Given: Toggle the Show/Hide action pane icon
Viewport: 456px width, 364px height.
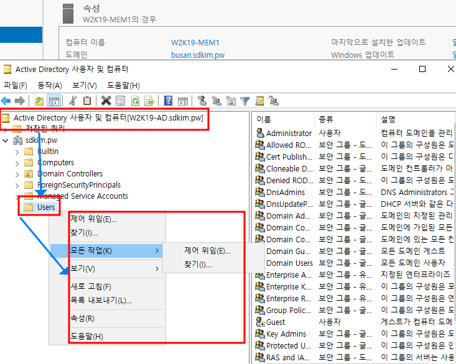Looking at the screenshot, I should 183,101.
